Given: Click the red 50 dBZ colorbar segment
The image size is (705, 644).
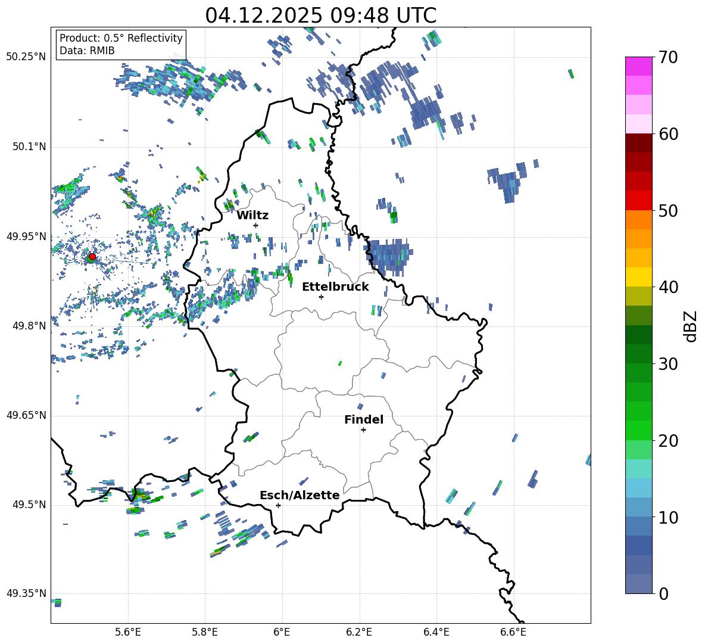Looking at the screenshot, I should click(x=638, y=201).
